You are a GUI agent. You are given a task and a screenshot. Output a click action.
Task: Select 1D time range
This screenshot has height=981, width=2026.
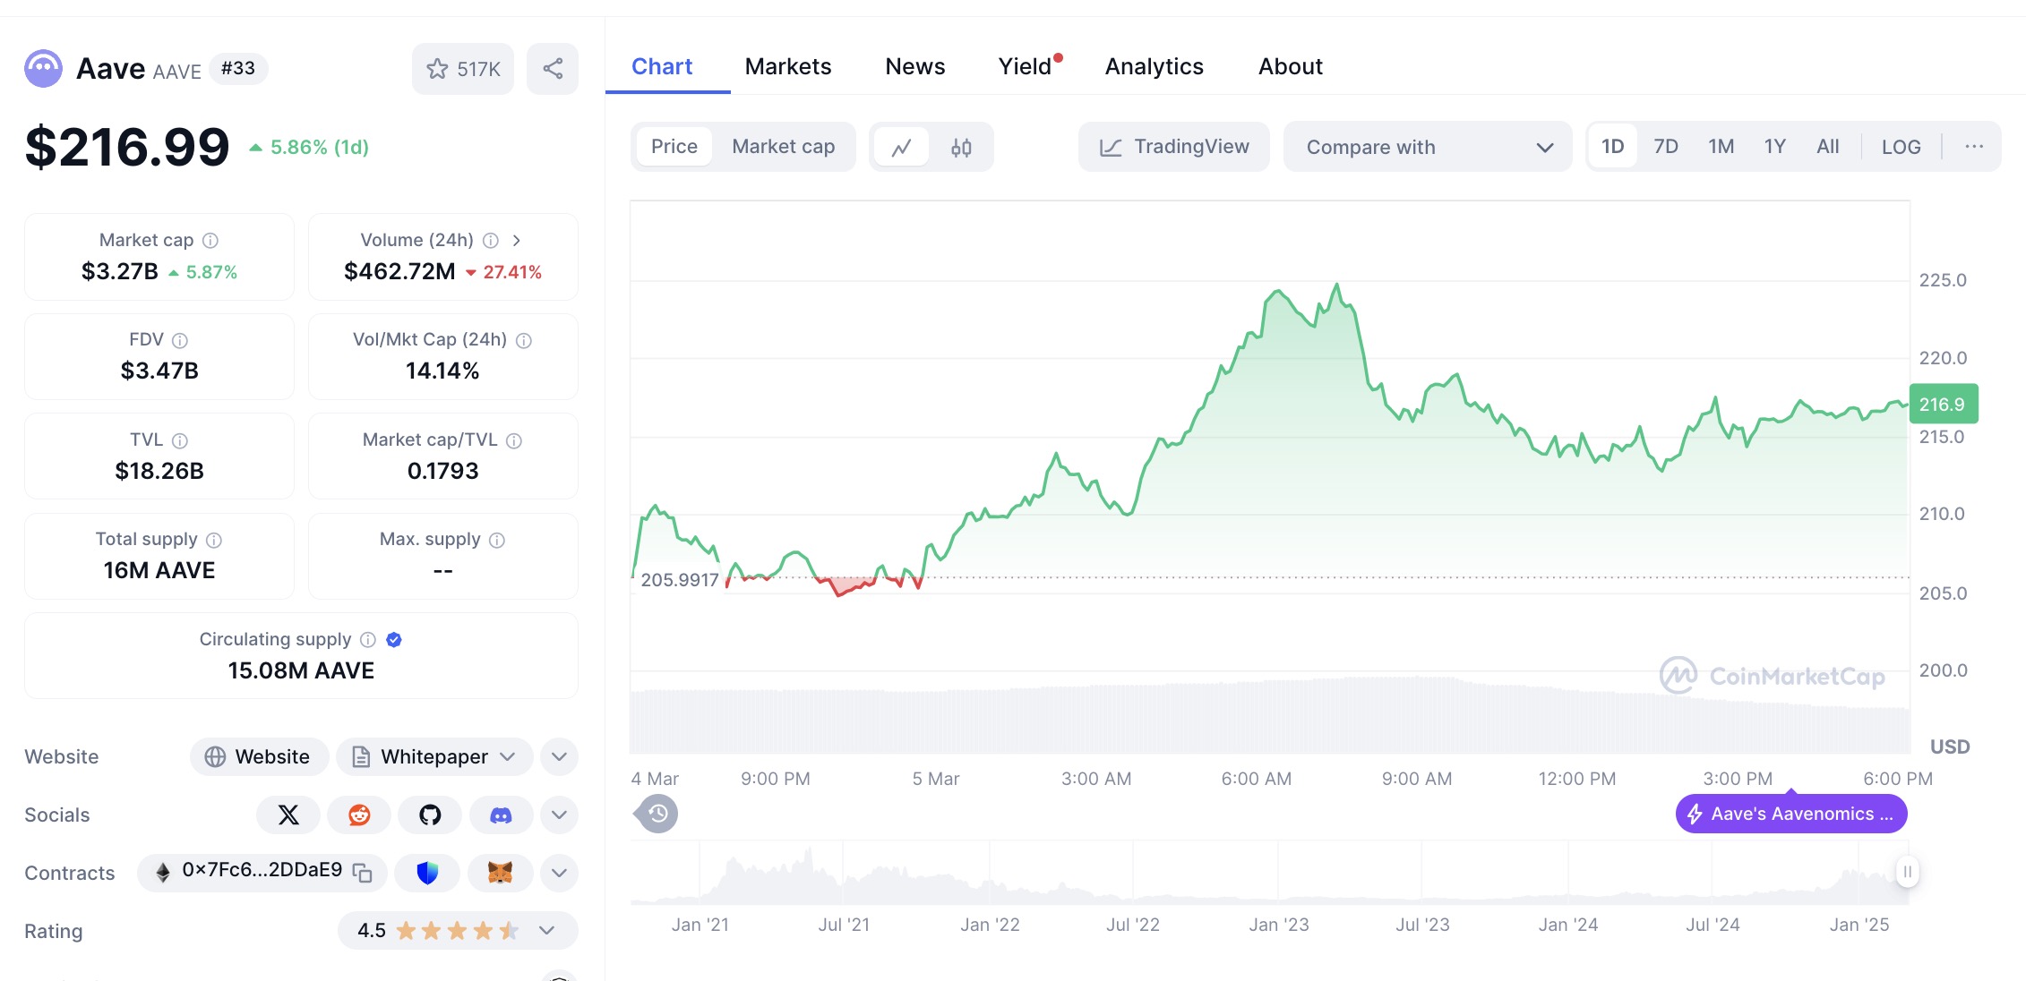point(1612,147)
